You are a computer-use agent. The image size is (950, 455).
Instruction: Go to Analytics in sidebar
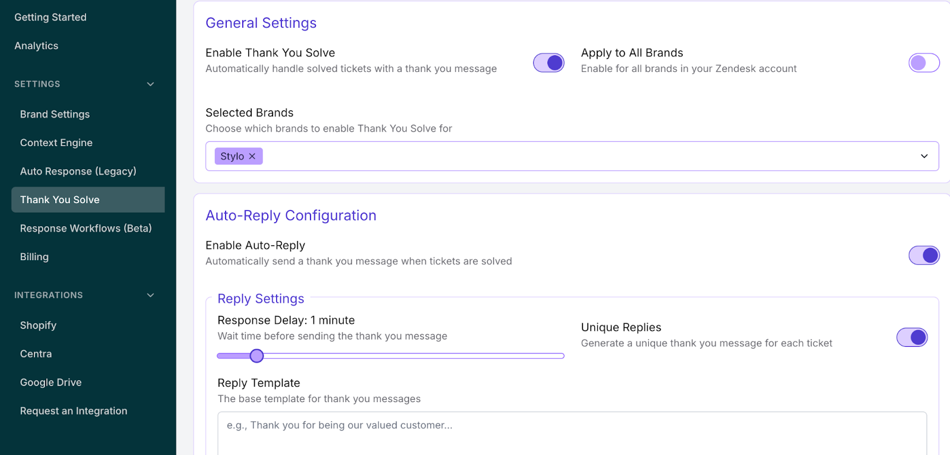pyautogui.click(x=36, y=46)
